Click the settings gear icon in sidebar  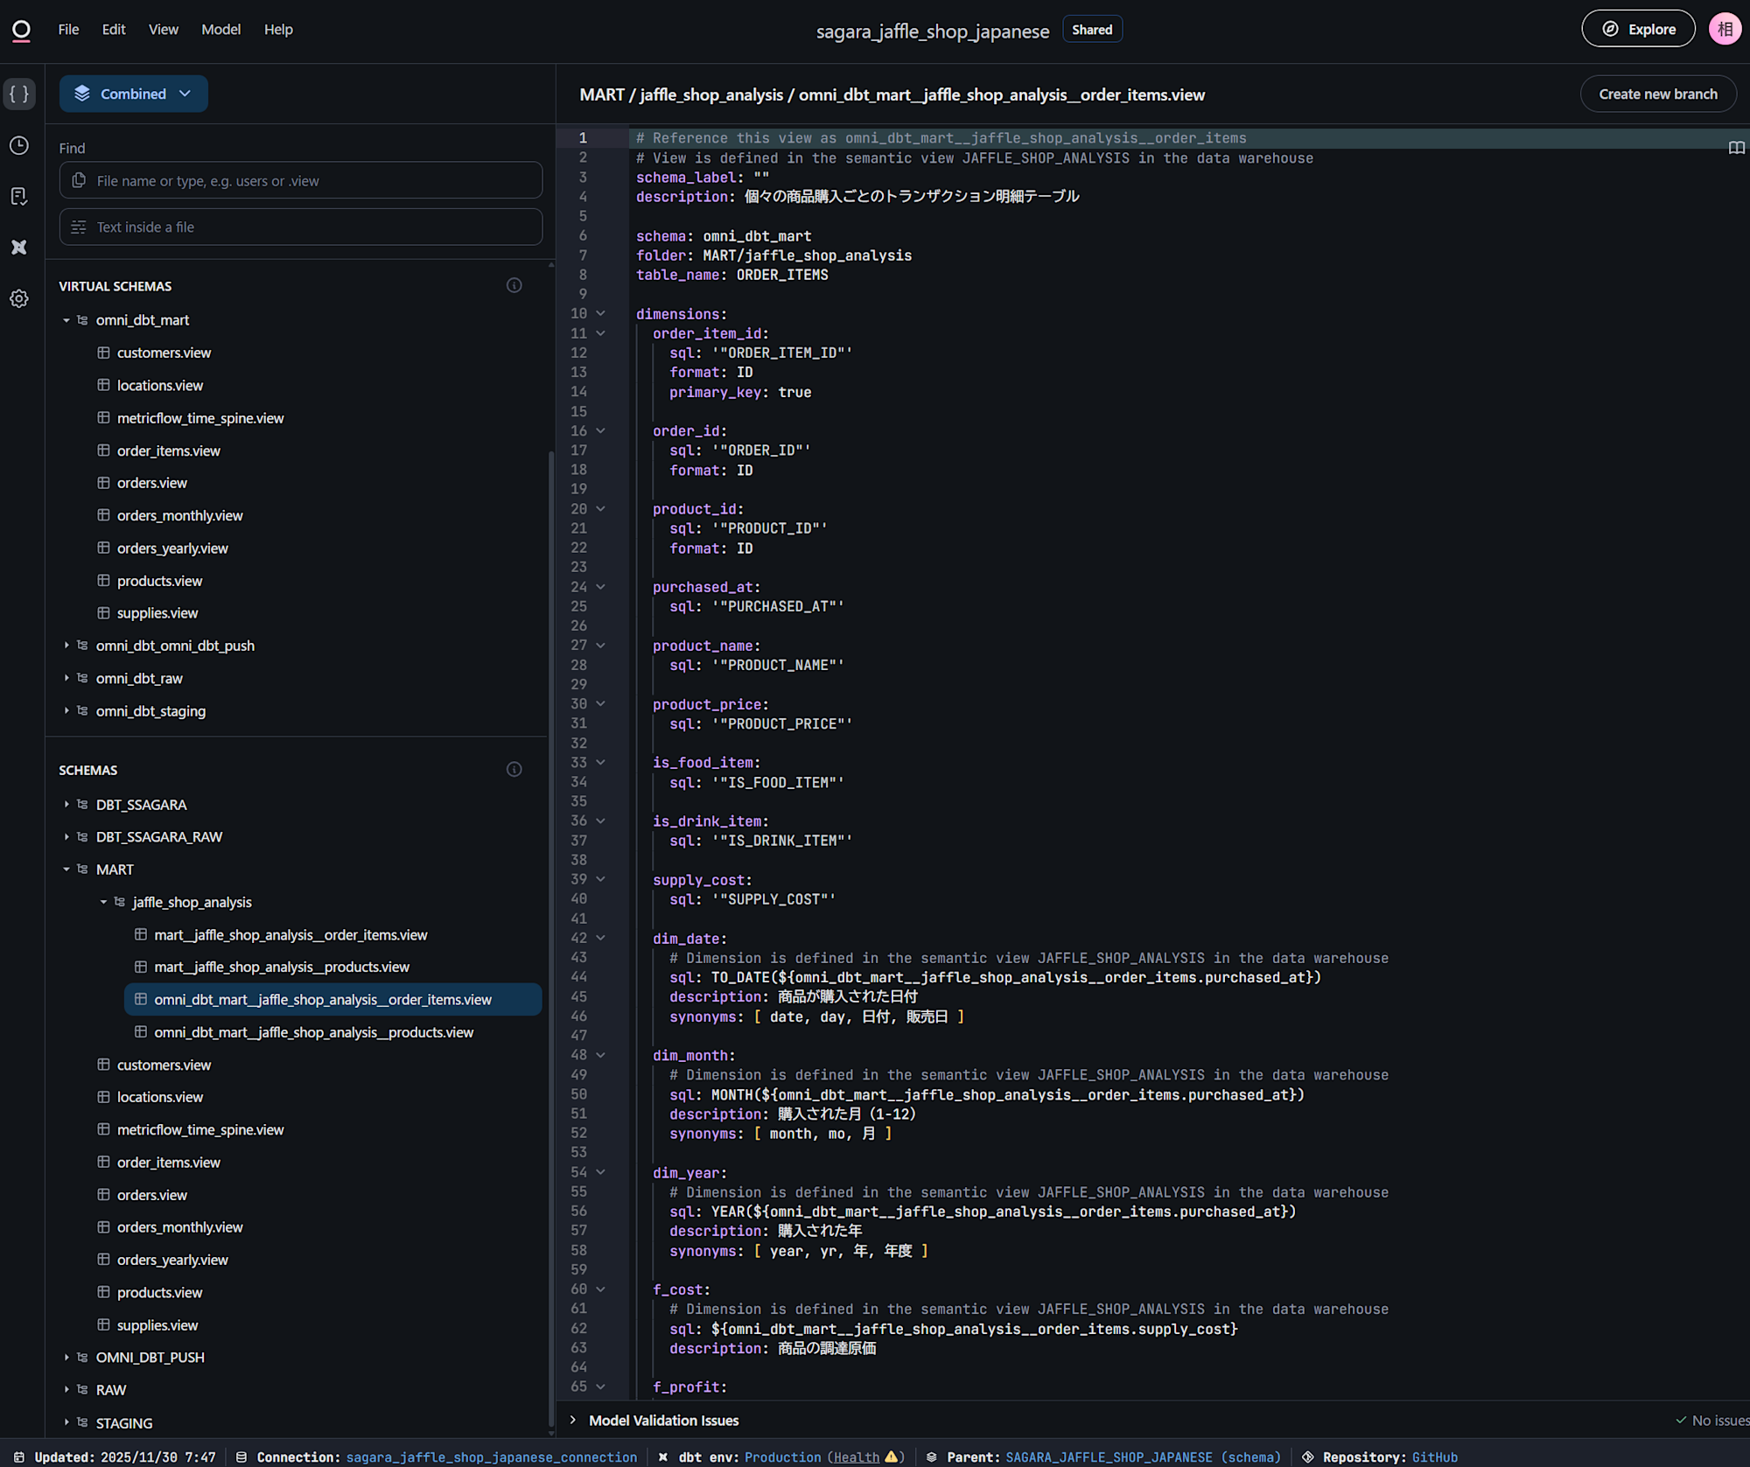(19, 299)
